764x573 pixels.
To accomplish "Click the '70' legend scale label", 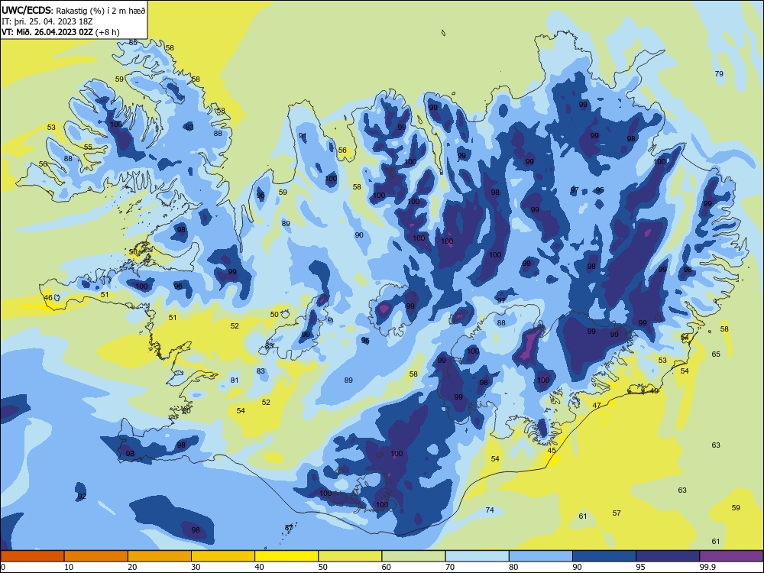I will (x=450, y=567).
